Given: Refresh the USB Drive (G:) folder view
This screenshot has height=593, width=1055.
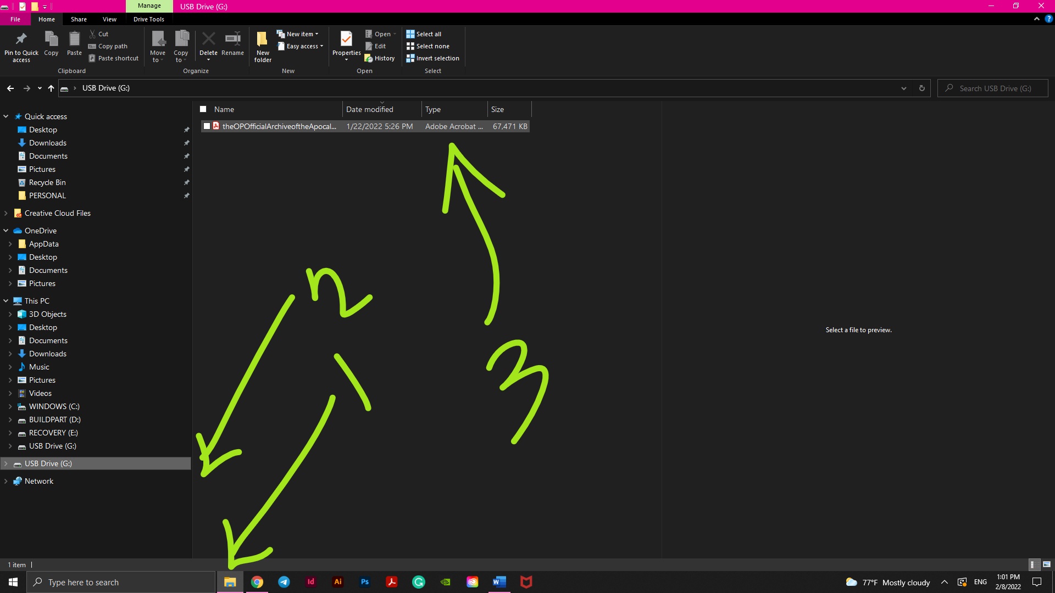Looking at the screenshot, I should tap(922, 88).
